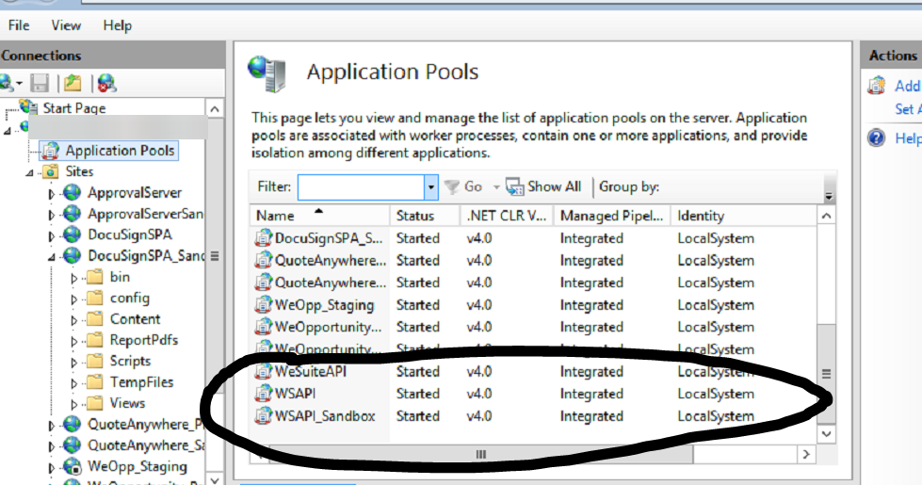Click the pool list vertical scrollbar thumb
The width and height of the screenshot is (922, 485).
pyautogui.click(x=826, y=373)
